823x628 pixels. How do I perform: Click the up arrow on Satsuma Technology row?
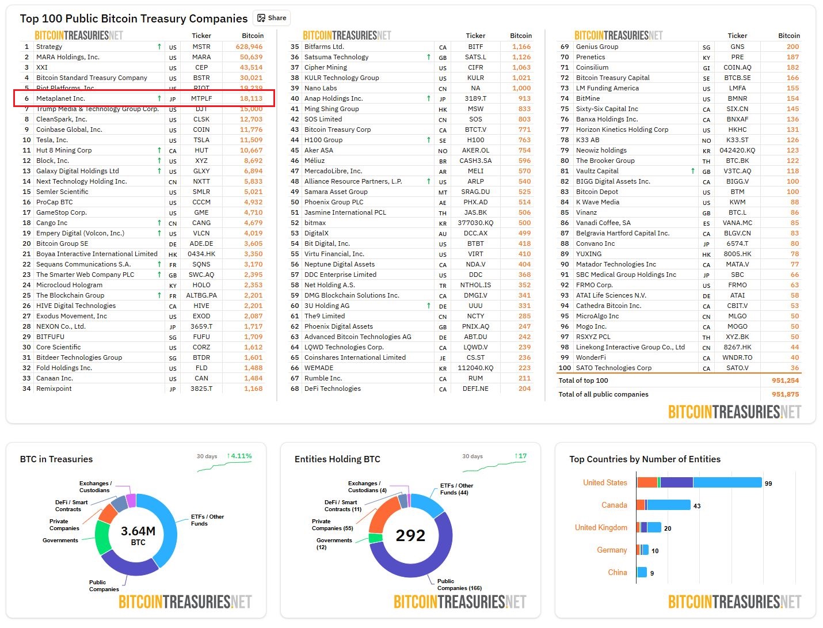pyautogui.click(x=429, y=57)
